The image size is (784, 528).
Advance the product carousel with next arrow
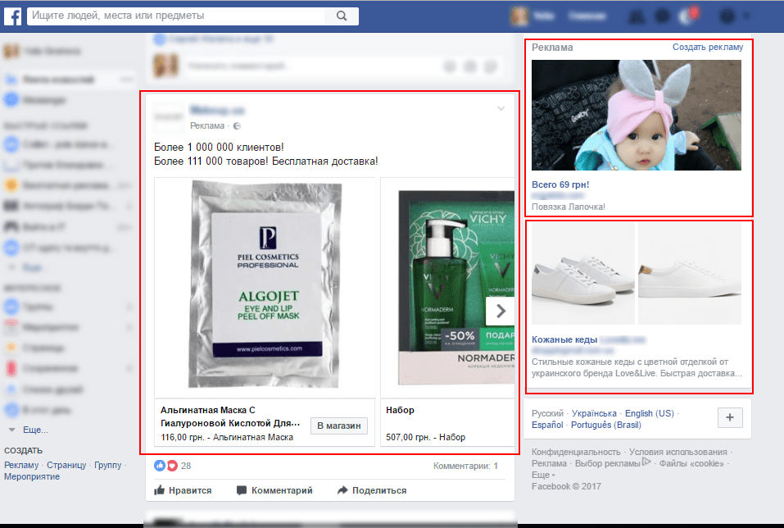(x=500, y=311)
